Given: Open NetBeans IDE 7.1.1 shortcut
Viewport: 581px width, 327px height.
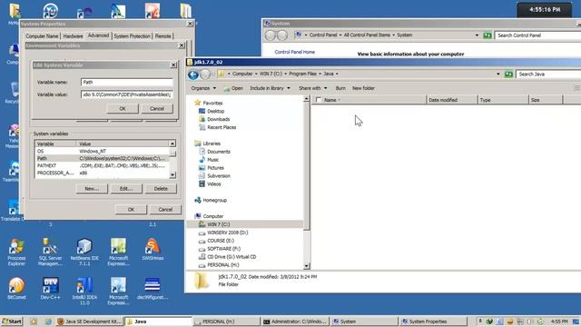Looking at the screenshot, I should 84,252.
